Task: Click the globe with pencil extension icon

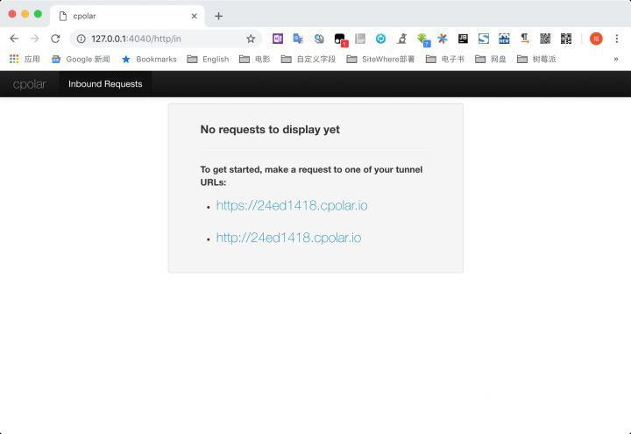Action: click(x=319, y=39)
